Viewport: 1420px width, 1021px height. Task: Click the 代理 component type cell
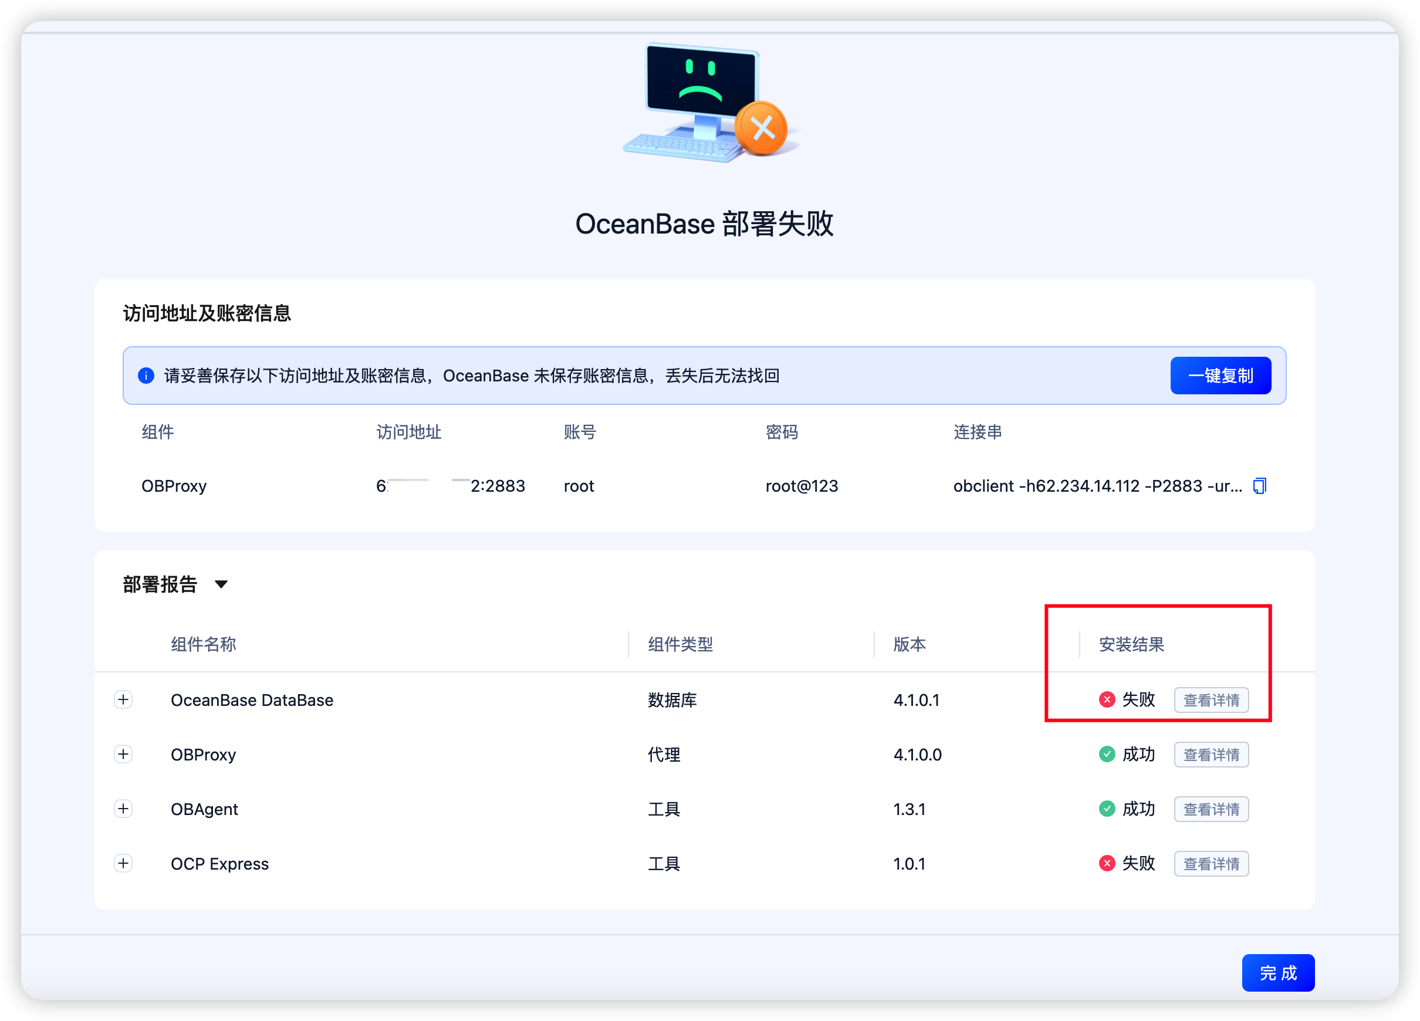664,755
